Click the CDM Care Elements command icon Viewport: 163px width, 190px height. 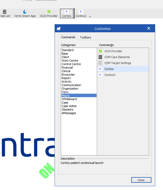(100, 57)
